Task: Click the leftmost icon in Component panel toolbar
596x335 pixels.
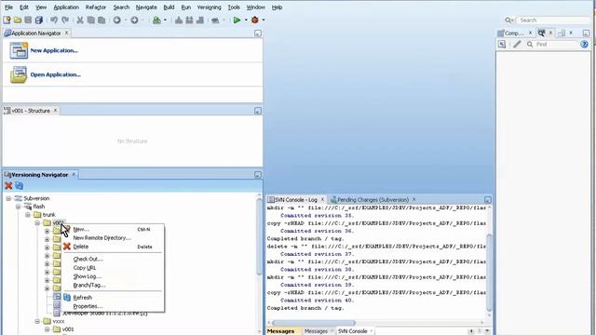Action: click(502, 45)
